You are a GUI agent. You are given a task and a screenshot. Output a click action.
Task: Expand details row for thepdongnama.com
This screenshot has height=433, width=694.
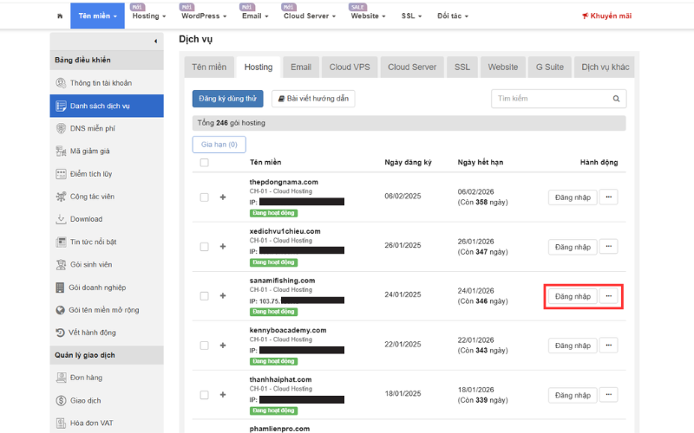(223, 197)
